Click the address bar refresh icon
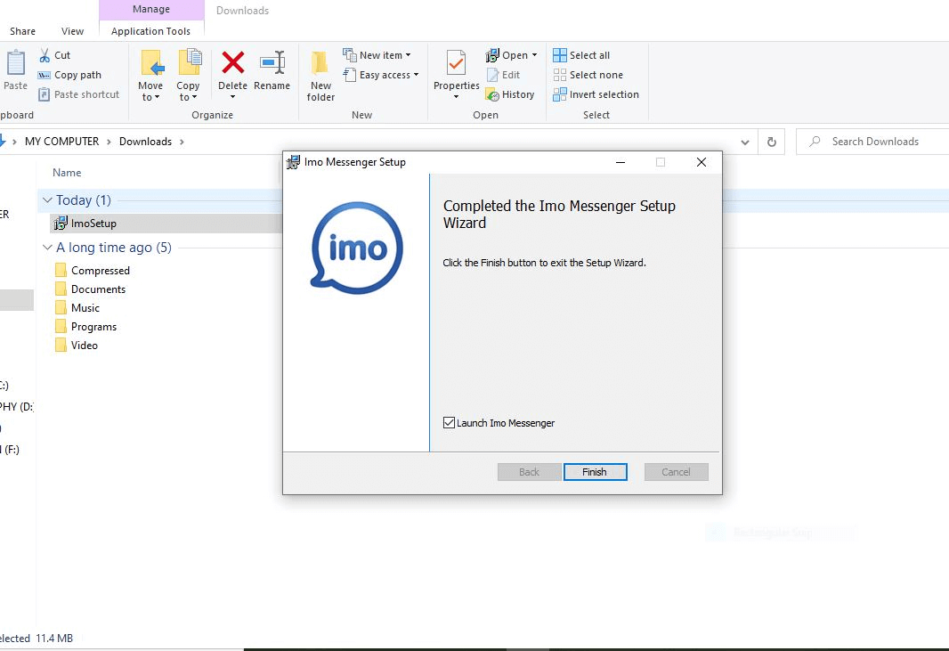This screenshot has height=651, width=949. (772, 142)
